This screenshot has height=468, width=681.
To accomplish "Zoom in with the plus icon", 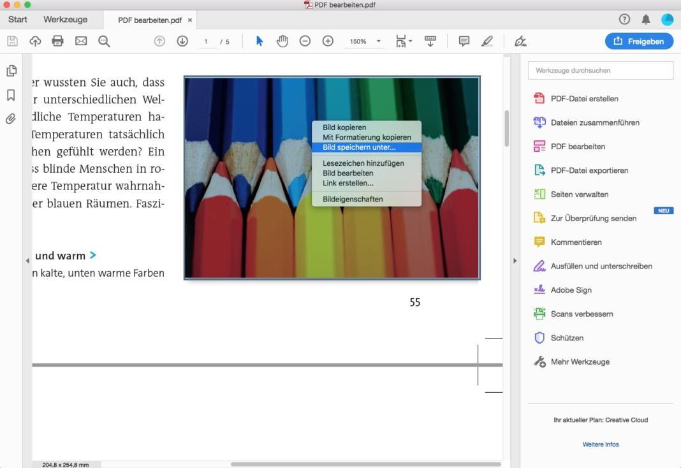I will [x=328, y=41].
